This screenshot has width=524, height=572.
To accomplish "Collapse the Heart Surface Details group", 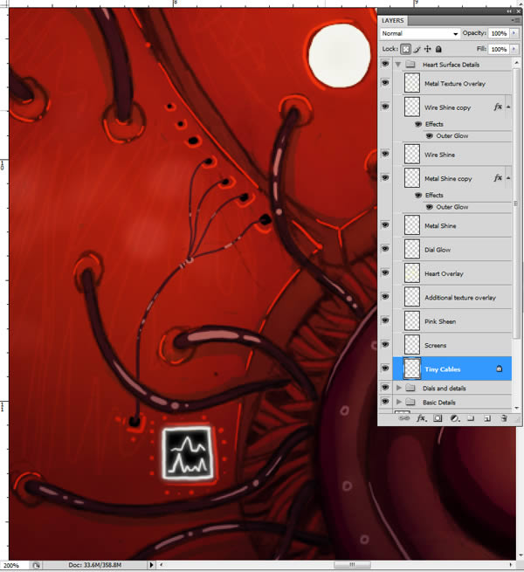I will [398, 65].
